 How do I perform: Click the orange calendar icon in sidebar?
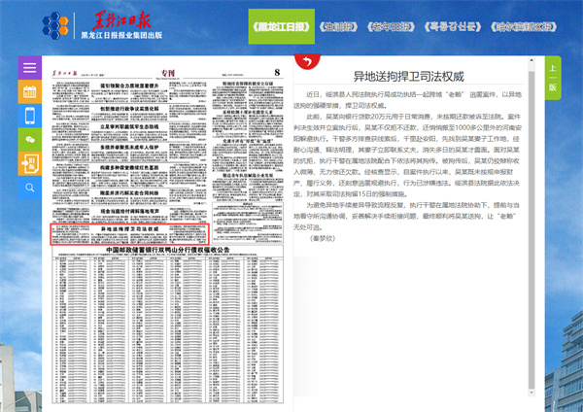(x=30, y=92)
